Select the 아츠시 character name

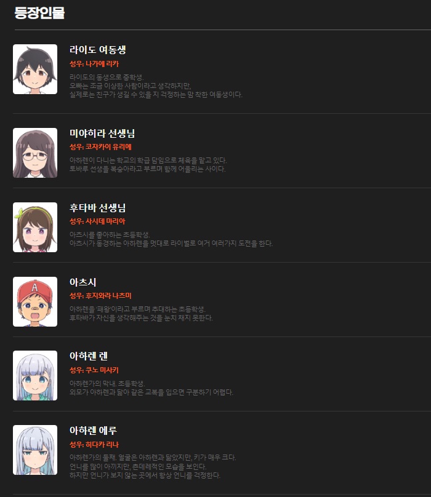coord(83,282)
